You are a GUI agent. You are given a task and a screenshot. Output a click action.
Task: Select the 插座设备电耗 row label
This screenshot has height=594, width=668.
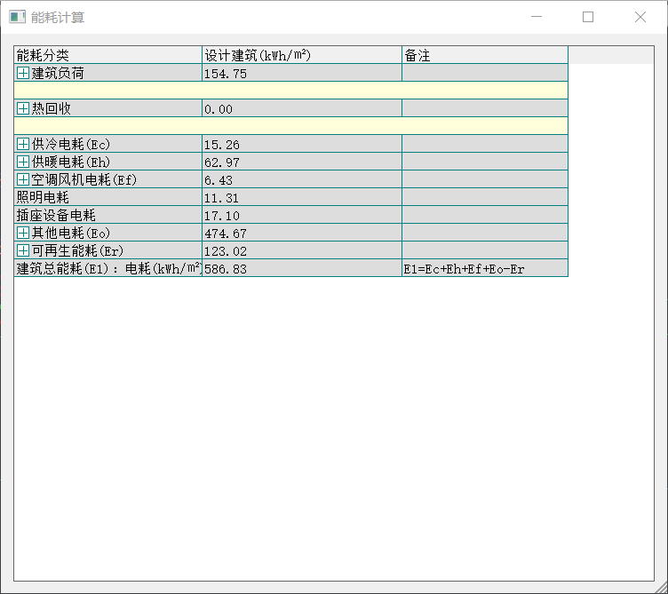tap(56, 215)
